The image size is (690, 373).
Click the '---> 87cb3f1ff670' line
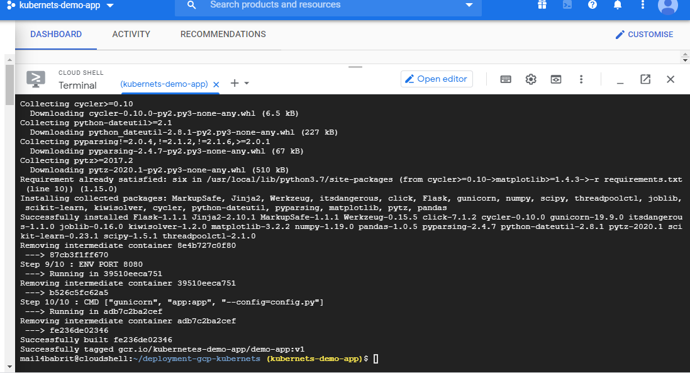67,255
